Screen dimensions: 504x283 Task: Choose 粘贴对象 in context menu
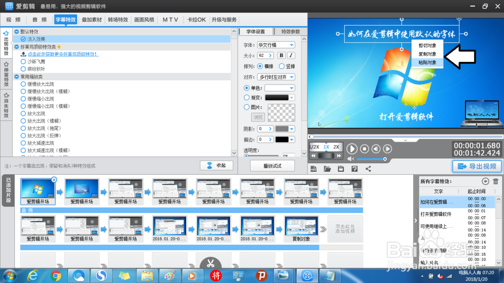pos(427,62)
